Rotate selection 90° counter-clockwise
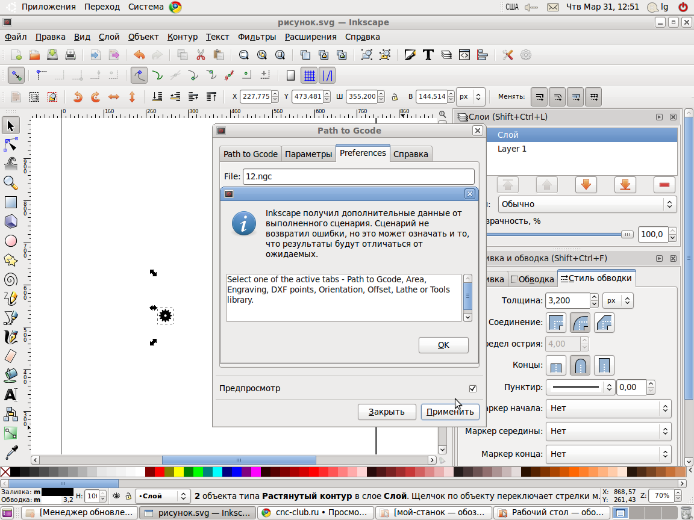Image resolution: width=694 pixels, height=520 pixels. click(x=78, y=96)
